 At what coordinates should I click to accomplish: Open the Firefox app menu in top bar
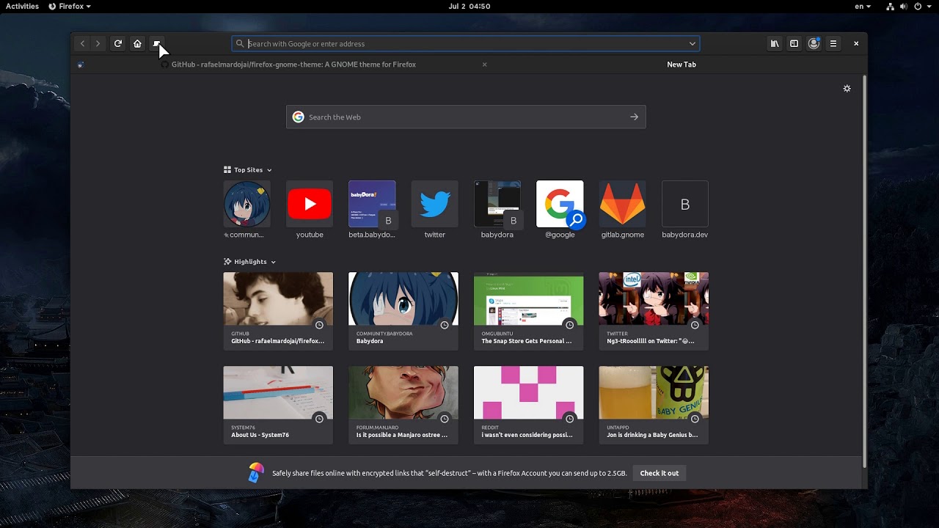point(70,6)
